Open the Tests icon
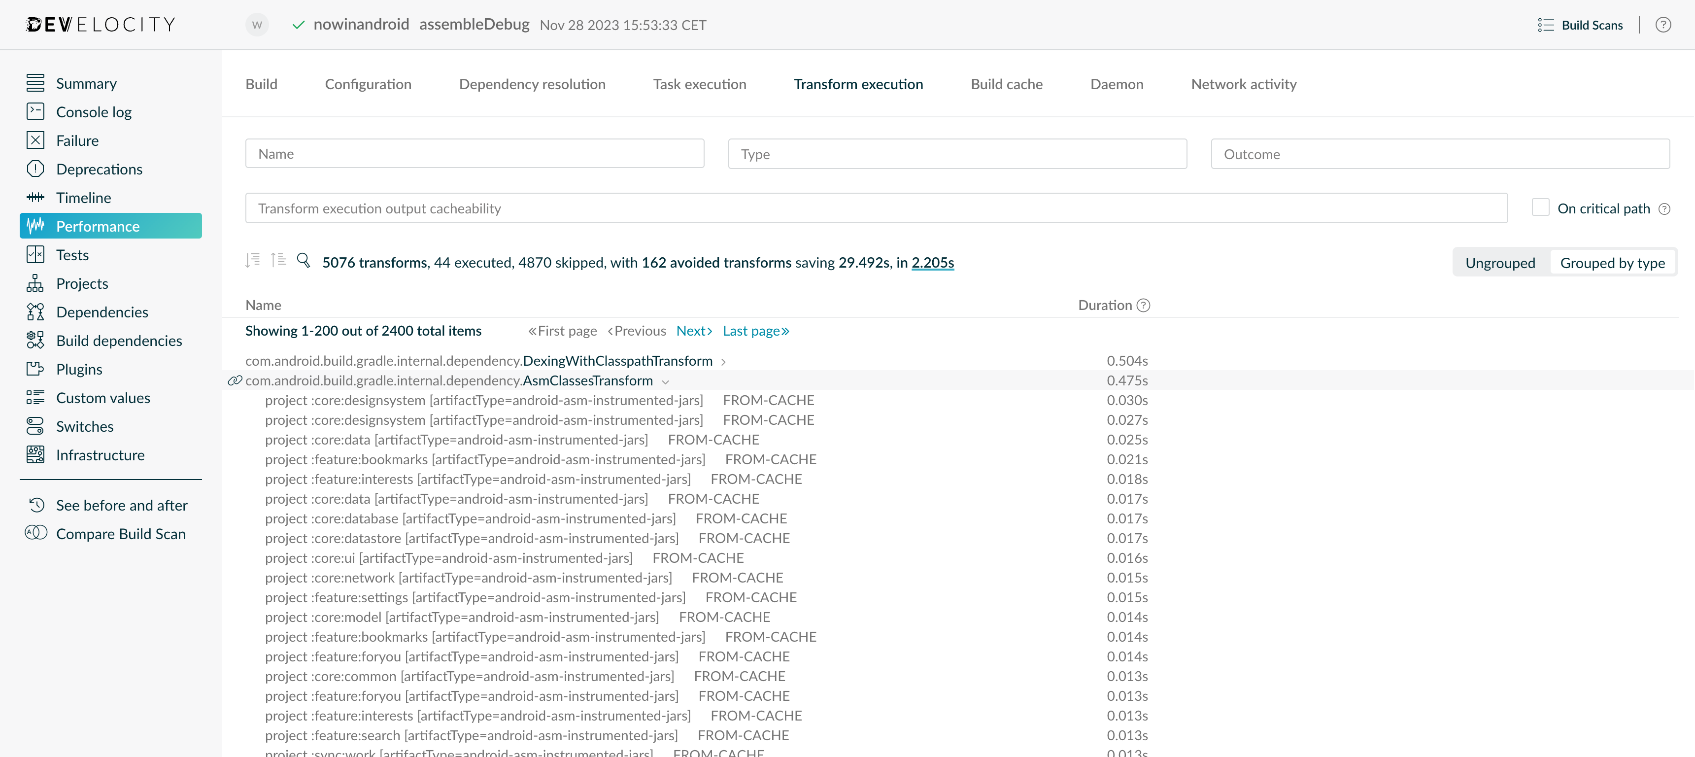The image size is (1695, 757). point(35,255)
